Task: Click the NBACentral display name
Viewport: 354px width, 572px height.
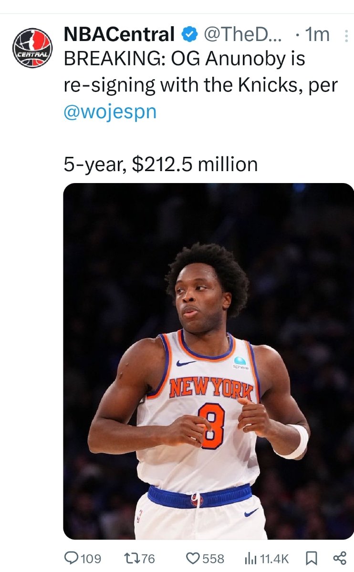Action: [119, 35]
